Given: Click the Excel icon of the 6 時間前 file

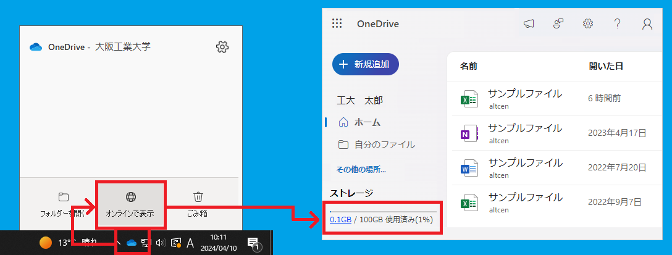Looking at the screenshot, I should tap(469, 99).
